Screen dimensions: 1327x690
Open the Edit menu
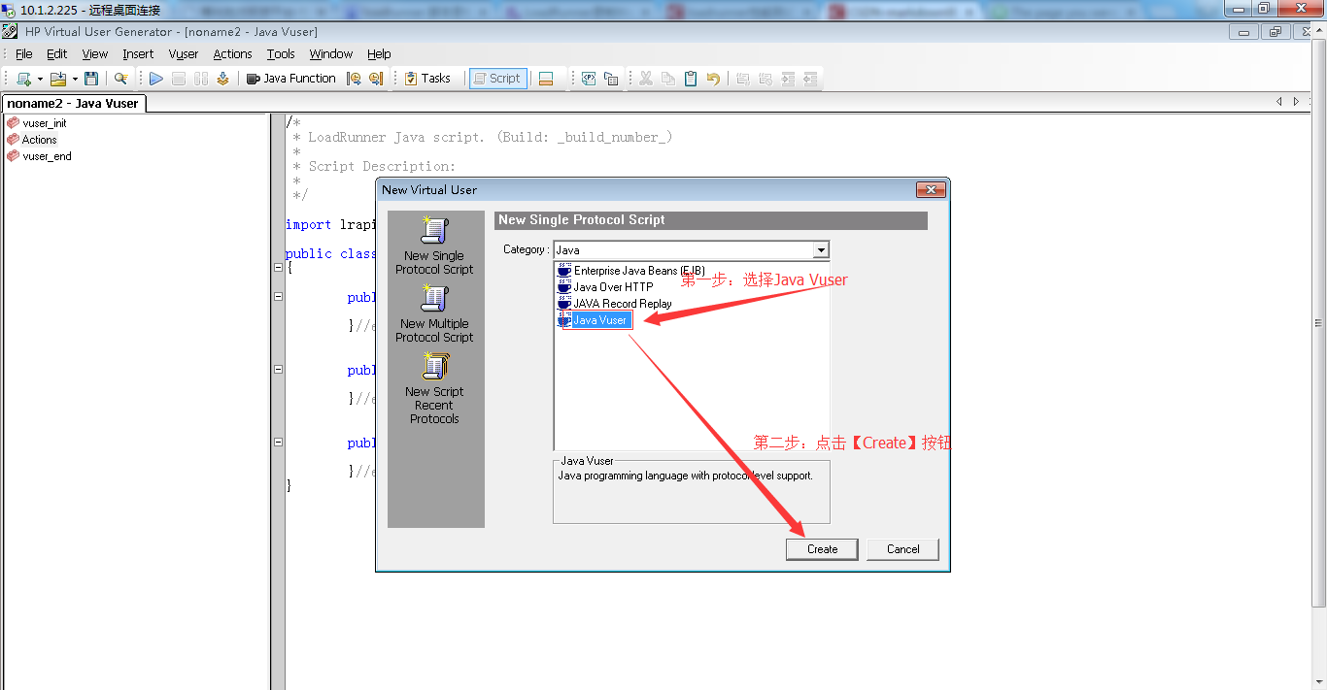click(x=57, y=54)
